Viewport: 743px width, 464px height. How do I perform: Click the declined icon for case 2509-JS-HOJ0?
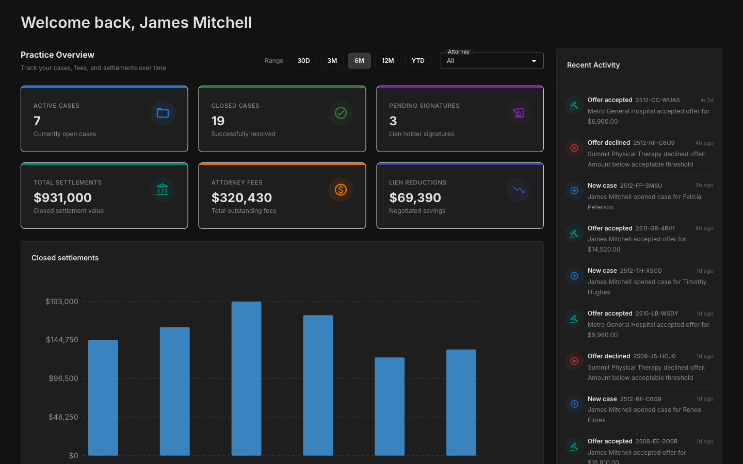point(574,361)
